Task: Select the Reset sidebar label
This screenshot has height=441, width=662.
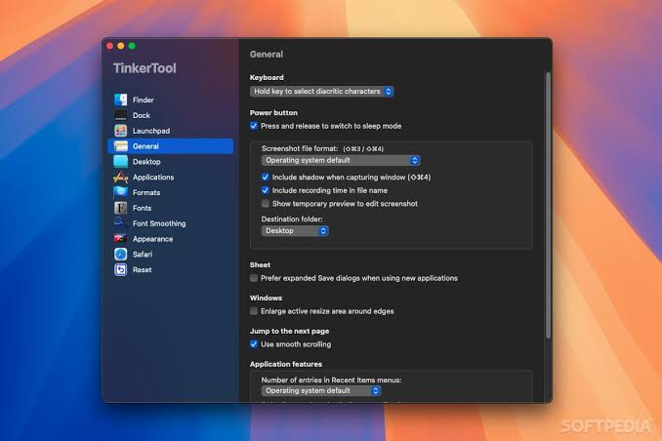Action: click(142, 269)
